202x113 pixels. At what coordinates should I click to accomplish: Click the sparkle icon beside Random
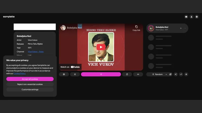pyautogui.click(x=176, y=74)
